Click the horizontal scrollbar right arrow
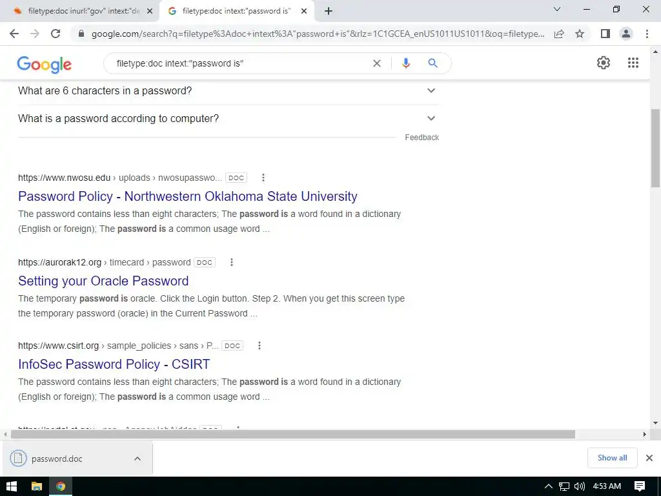 (644, 434)
